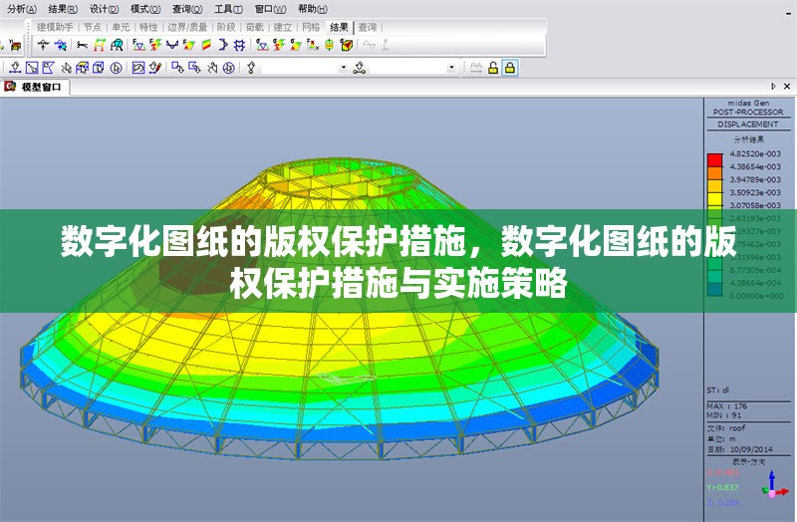Viewport: 797px width, 522px height.
Task: Toggle the open padlock icon in toolbar
Action: [x=493, y=68]
